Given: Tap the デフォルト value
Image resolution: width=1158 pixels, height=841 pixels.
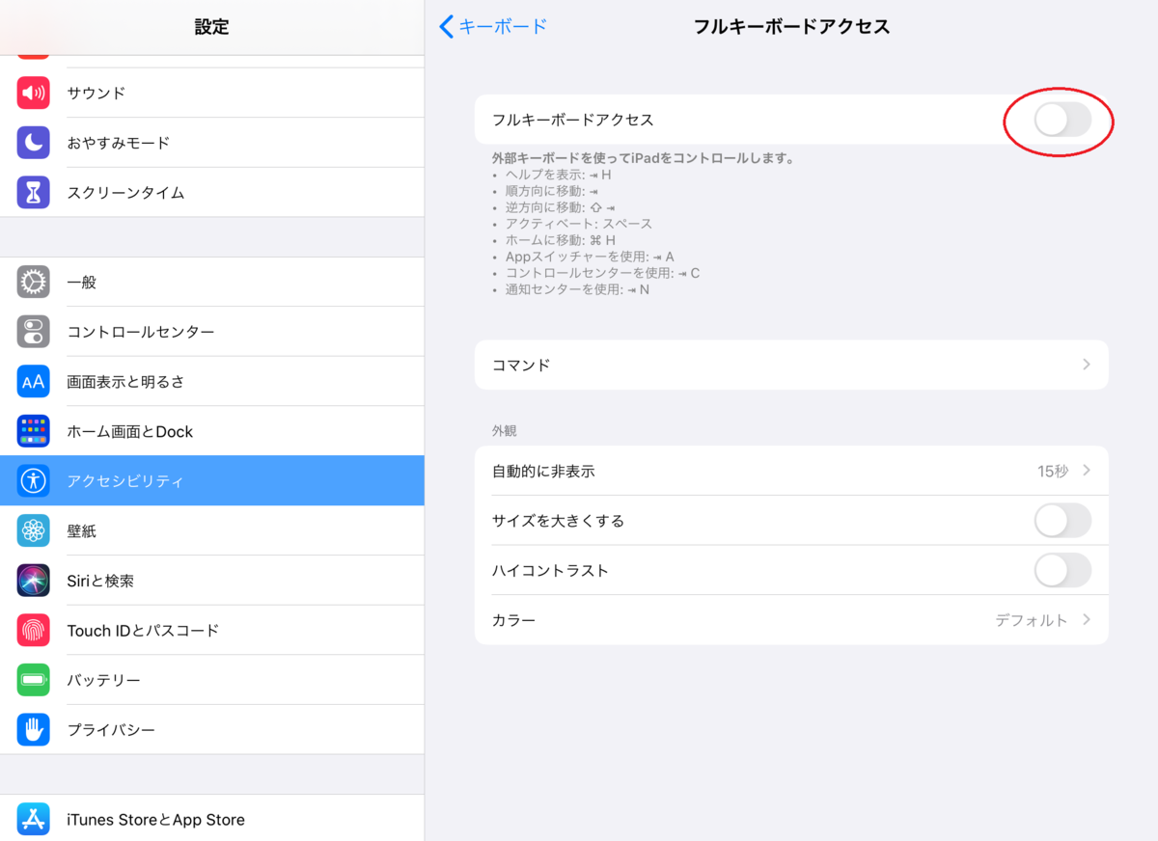Looking at the screenshot, I should pyautogui.click(x=1032, y=620).
